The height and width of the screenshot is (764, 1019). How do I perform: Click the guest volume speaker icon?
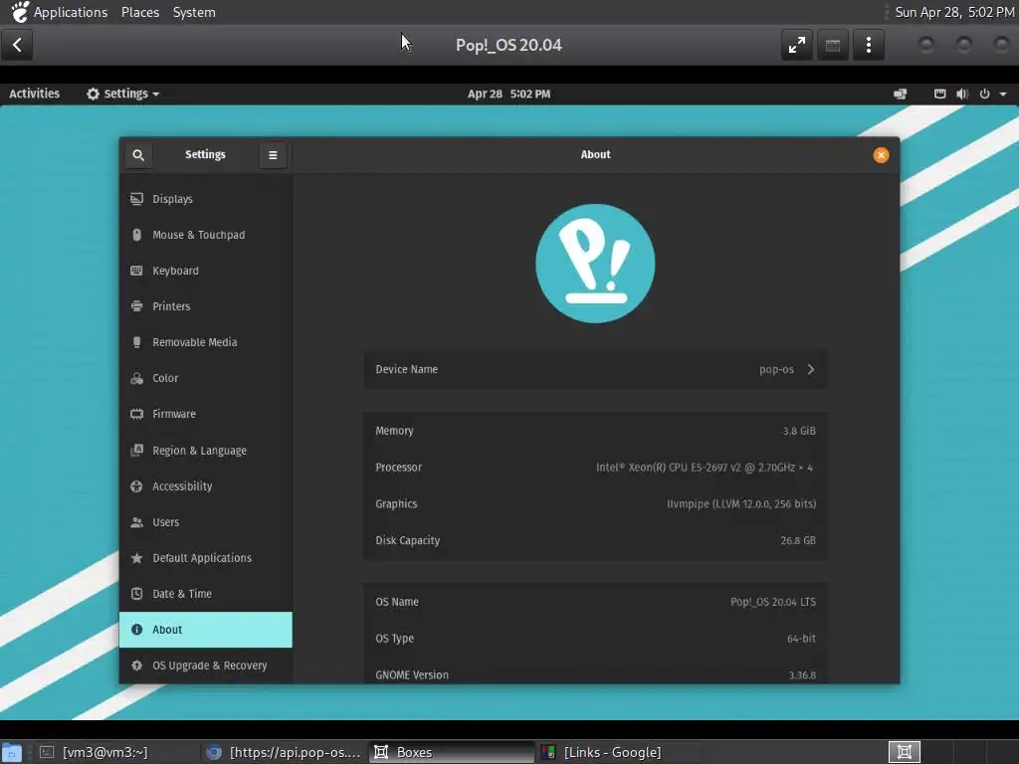962,95
